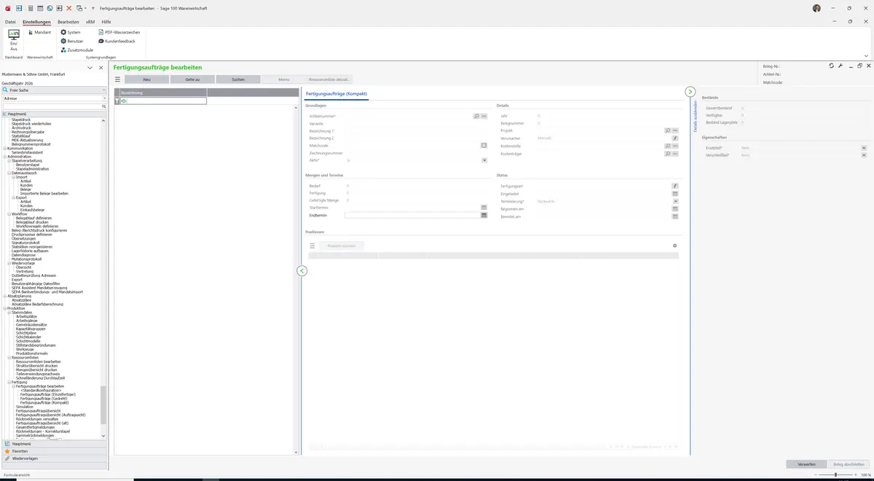Click the Verwerfen button
This screenshot has height=481, width=874.
pos(806,464)
